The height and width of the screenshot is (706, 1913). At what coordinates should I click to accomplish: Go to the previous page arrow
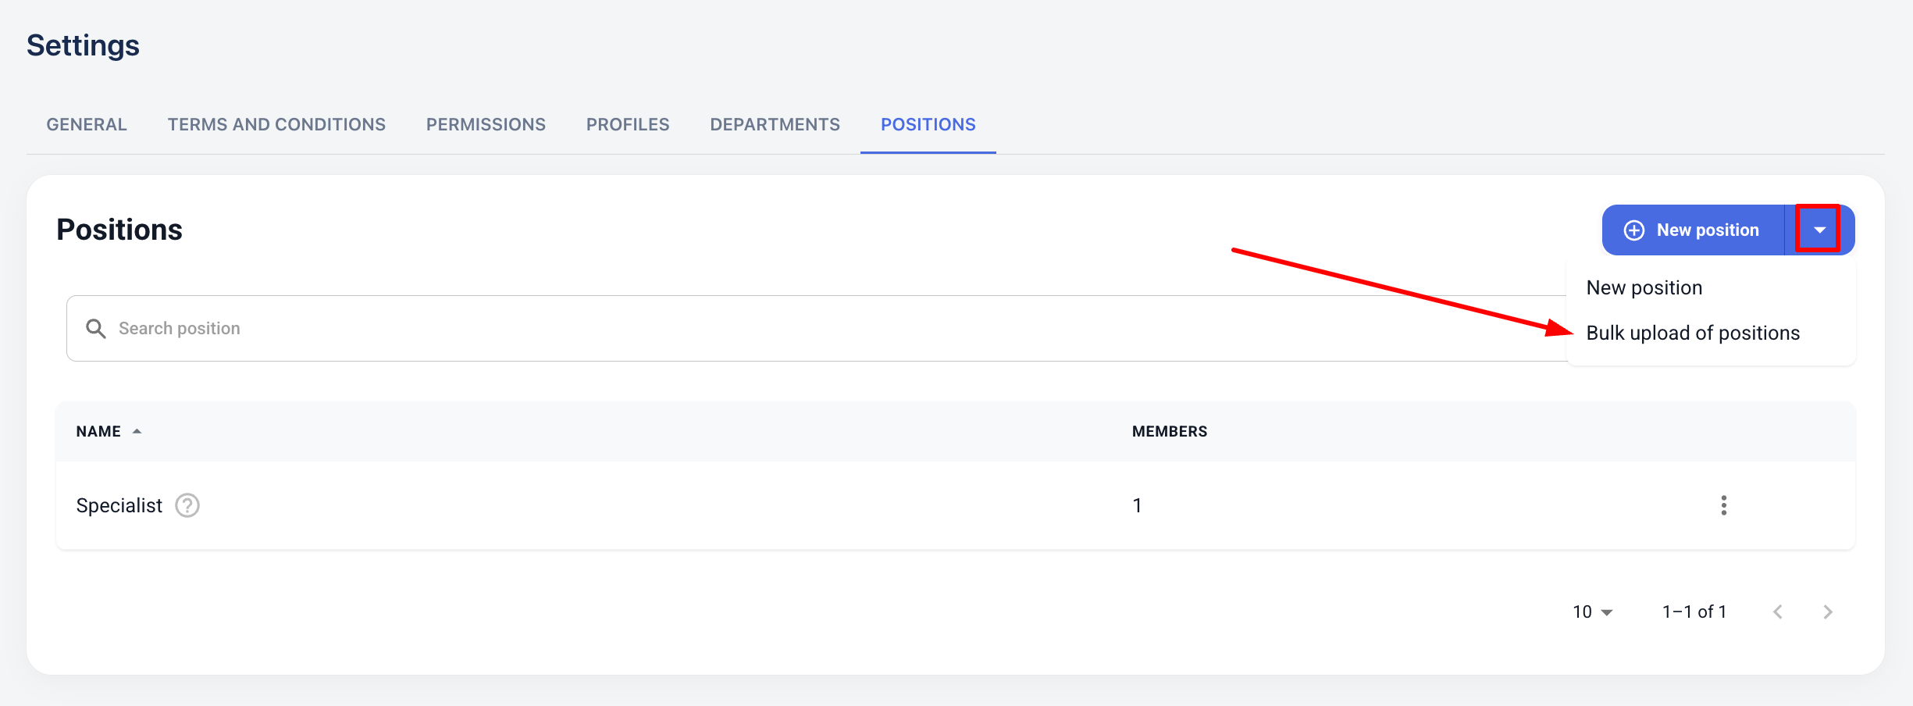pyautogui.click(x=1778, y=612)
